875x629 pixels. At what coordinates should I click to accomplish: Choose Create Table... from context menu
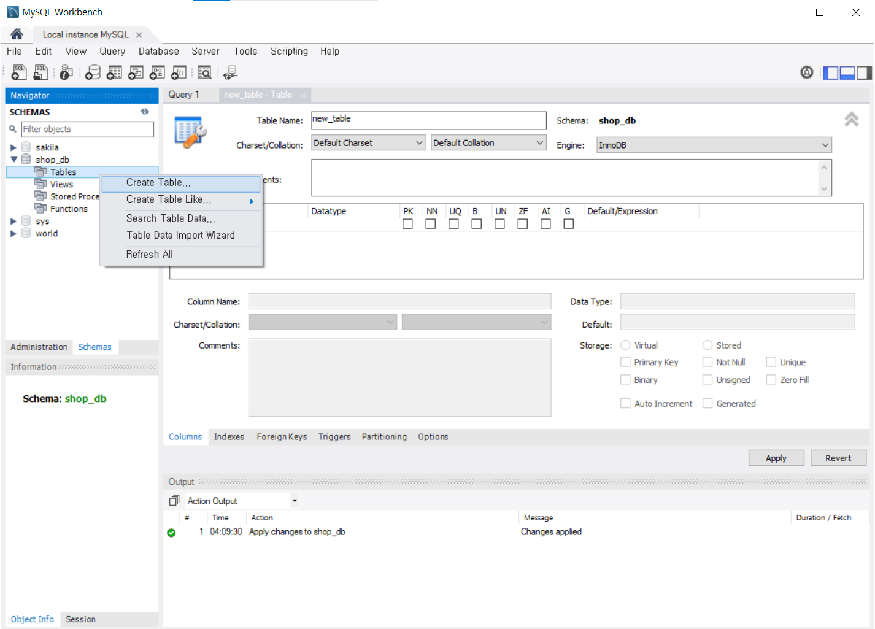coord(181,183)
